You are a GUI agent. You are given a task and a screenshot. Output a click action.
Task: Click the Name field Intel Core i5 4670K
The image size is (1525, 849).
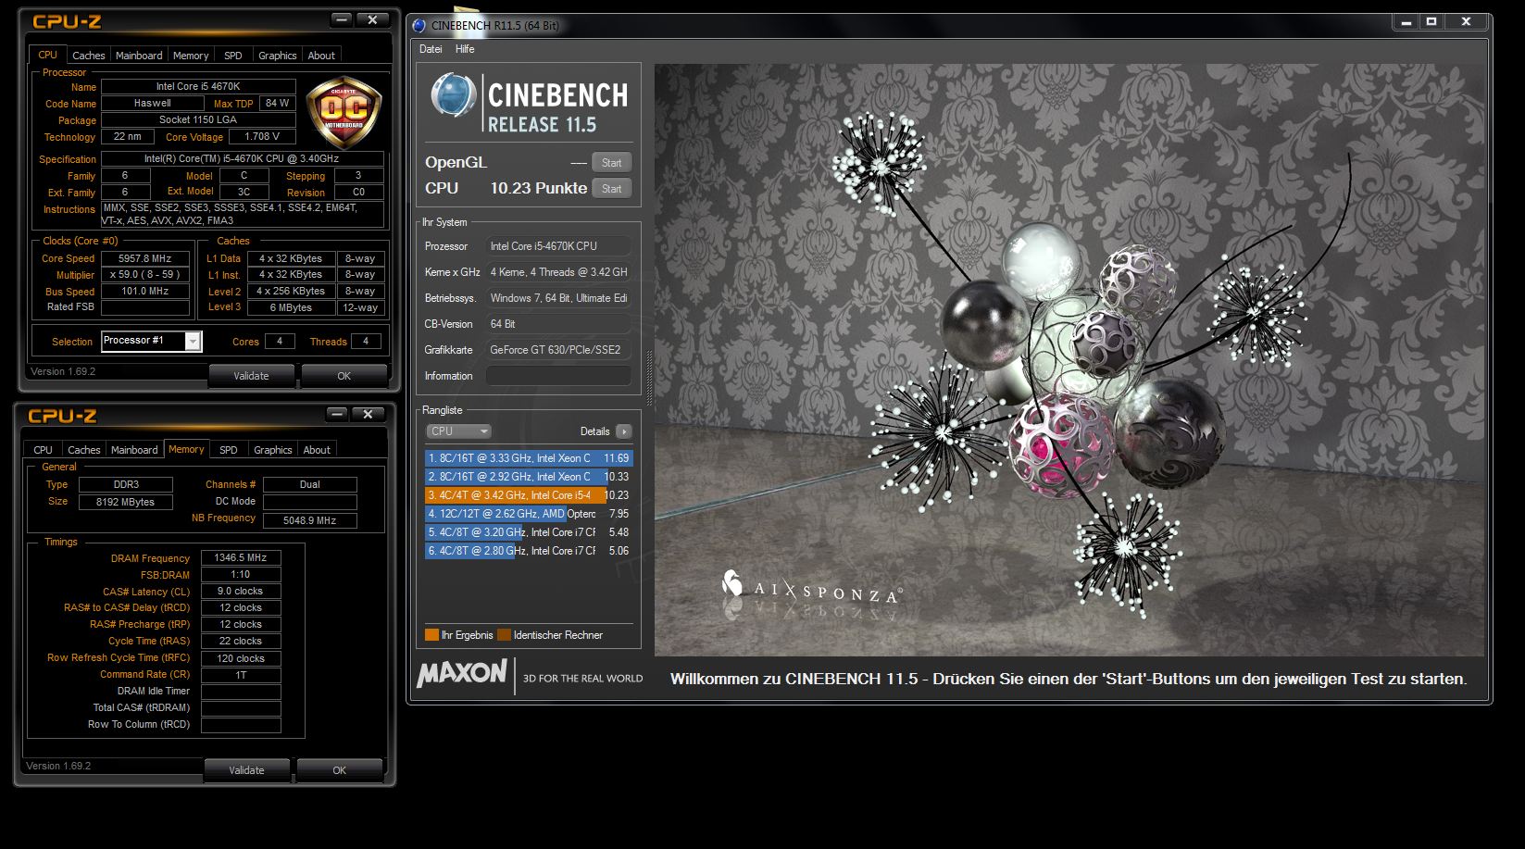tap(198, 86)
